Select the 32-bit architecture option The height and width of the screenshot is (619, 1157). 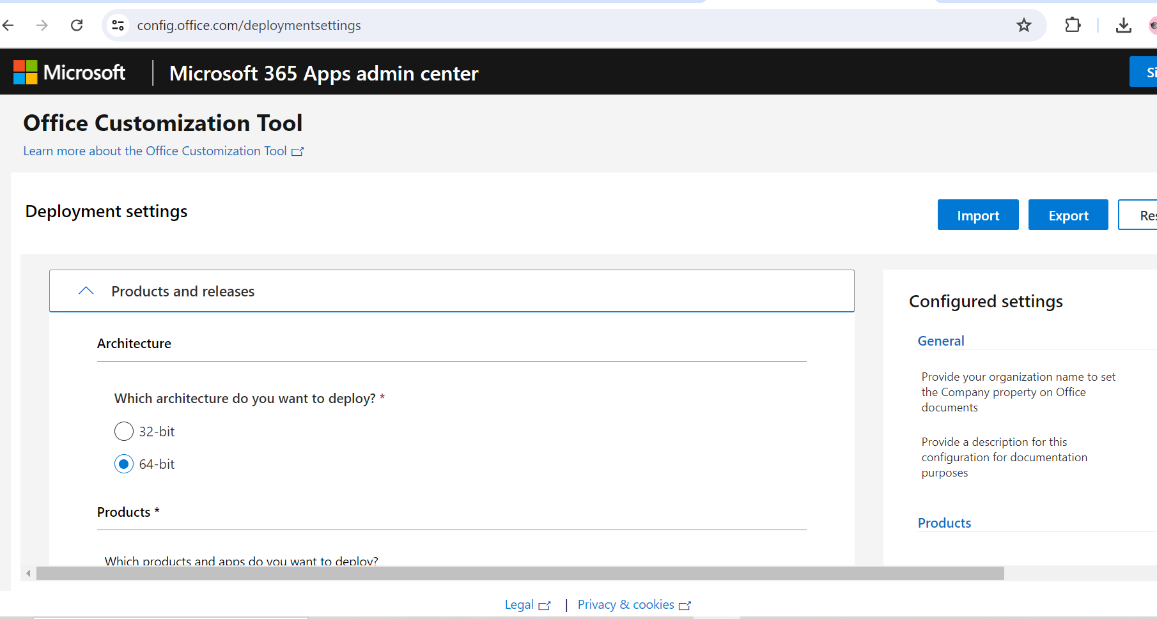tap(124, 432)
